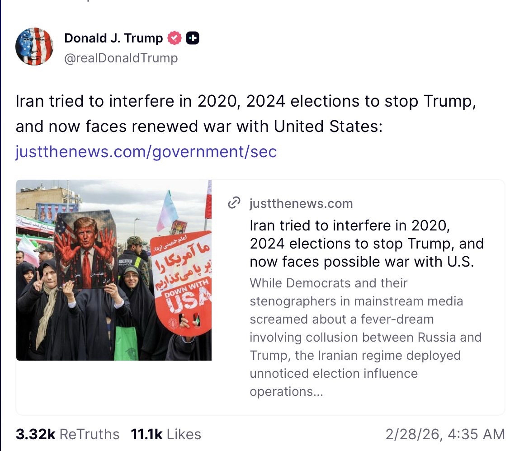Follow the justthenews.com/government/sec link
Screen dimensions: 519x451
point(146,151)
